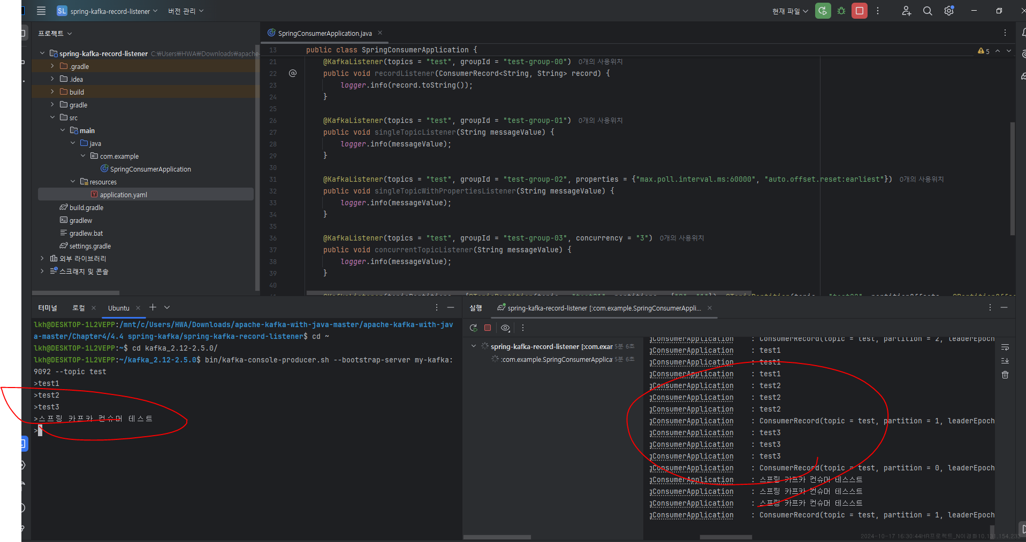Toggle scroll to end in run console
Screen dimensions: 1026x542
point(1005,361)
